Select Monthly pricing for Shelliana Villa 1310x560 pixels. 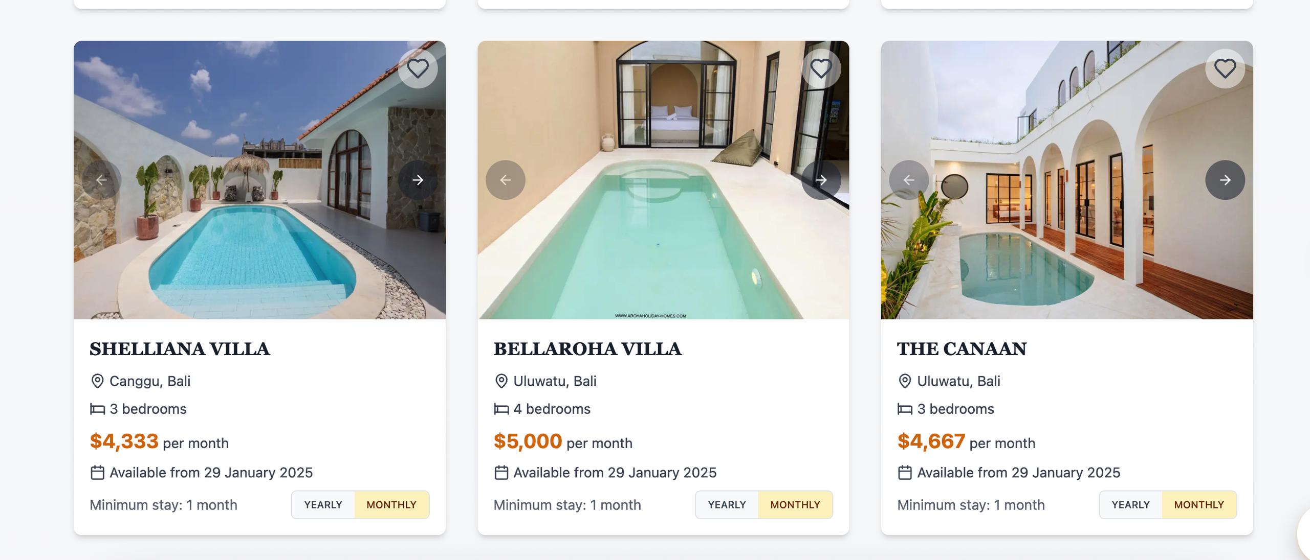[391, 505]
